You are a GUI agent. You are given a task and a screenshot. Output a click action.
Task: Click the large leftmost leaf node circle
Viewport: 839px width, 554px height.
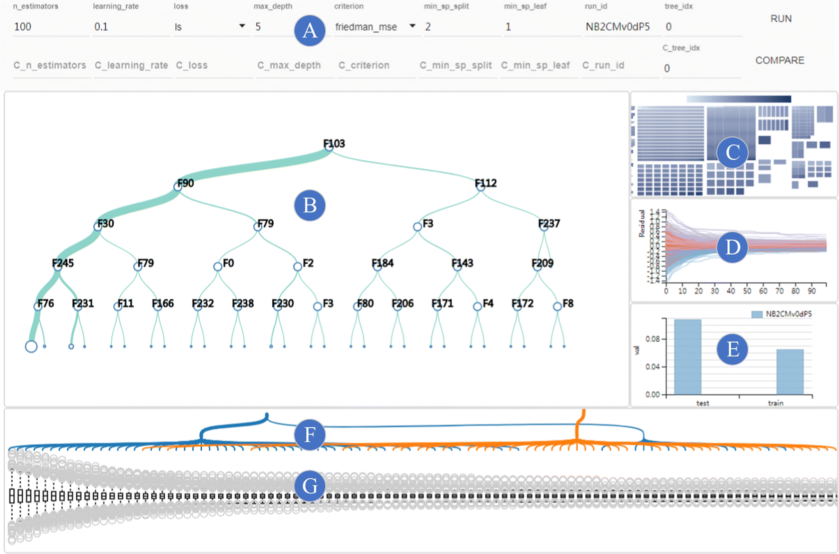tap(31, 346)
